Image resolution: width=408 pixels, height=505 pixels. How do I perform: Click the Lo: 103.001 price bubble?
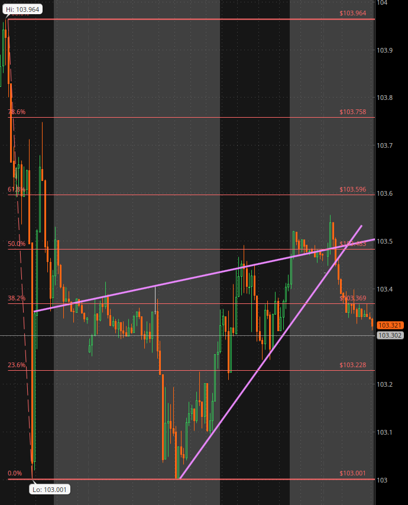coord(50,490)
